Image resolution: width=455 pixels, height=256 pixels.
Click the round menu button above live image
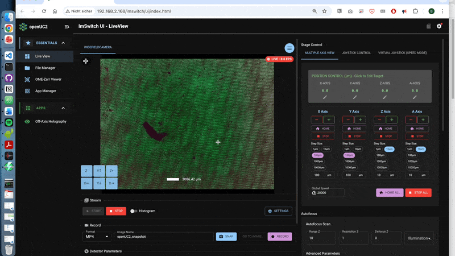coord(289,48)
